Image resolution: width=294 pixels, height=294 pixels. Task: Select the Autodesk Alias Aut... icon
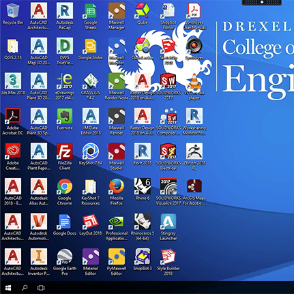(39, 186)
